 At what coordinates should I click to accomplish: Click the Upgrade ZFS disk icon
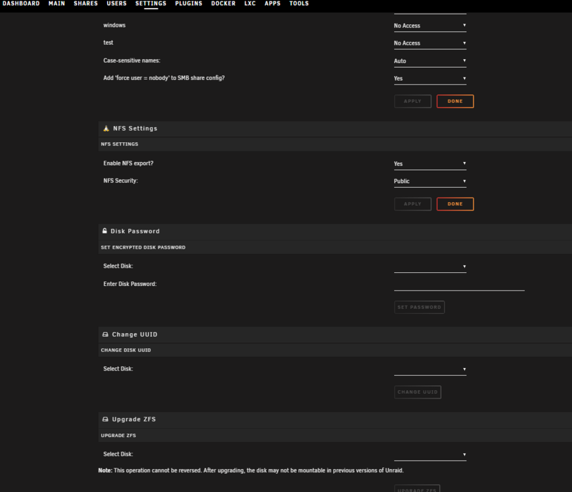tap(106, 419)
